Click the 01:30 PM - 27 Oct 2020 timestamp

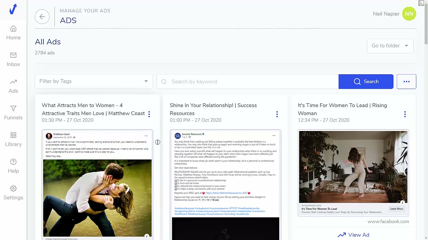click(68, 120)
